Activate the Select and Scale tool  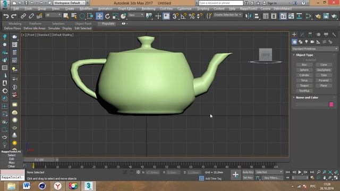point(115,16)
